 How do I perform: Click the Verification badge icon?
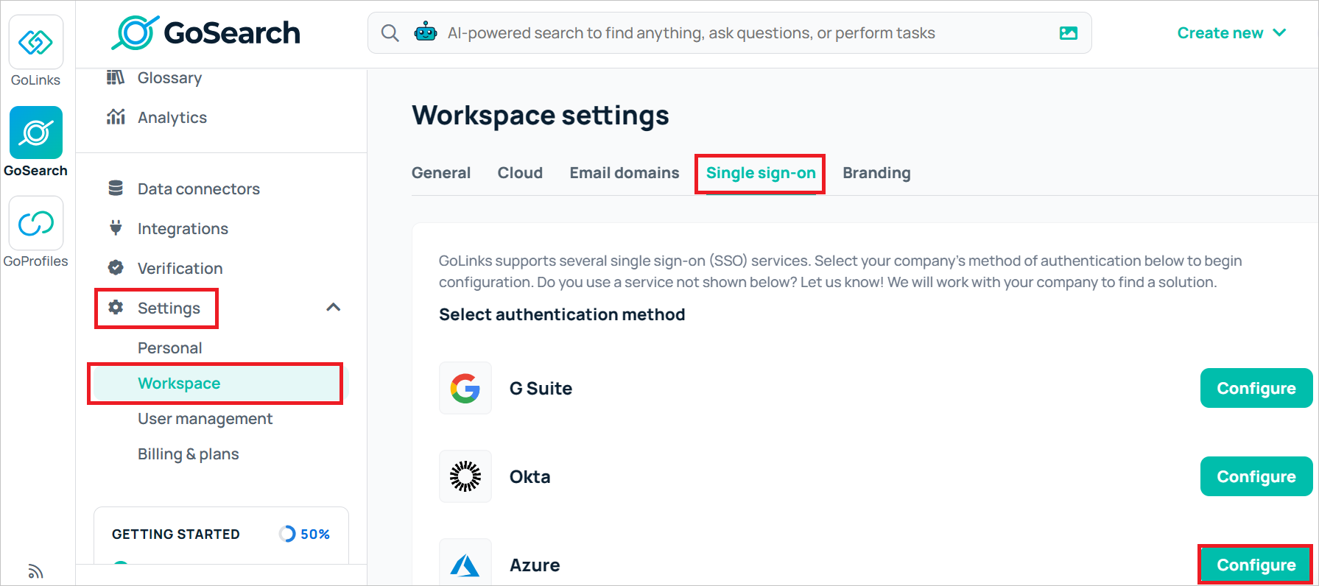(116, 268)
